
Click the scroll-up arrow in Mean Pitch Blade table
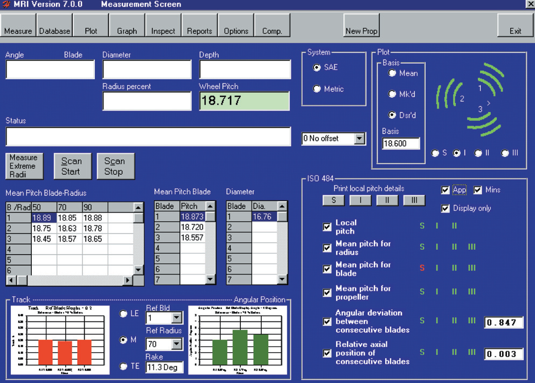[211, 206]
